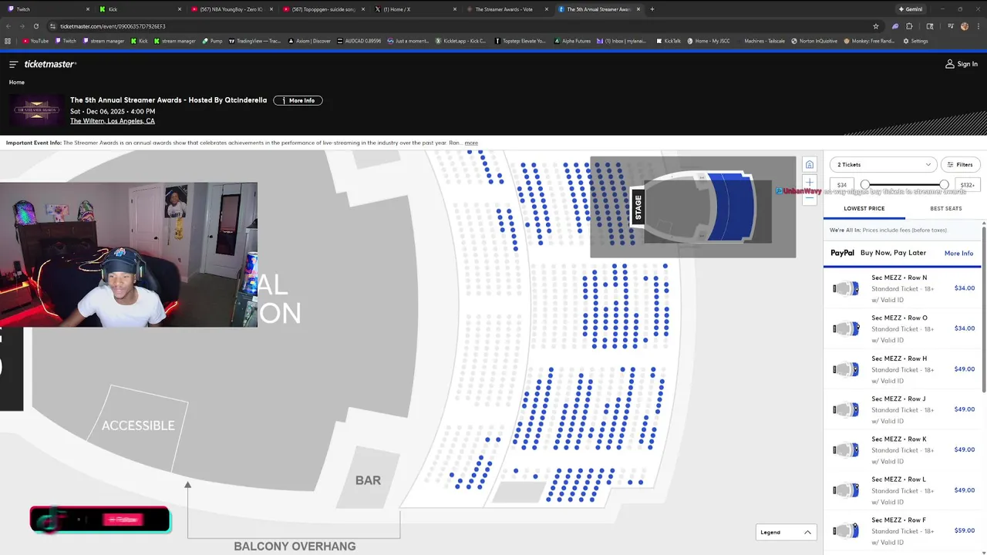987x555 pixels.
Task: Click the seat preview icon for Row O
Action: tap(846, 329)
